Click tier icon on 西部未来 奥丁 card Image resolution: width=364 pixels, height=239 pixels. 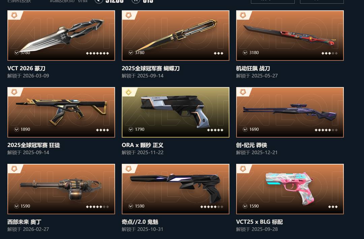click(14, 169)
